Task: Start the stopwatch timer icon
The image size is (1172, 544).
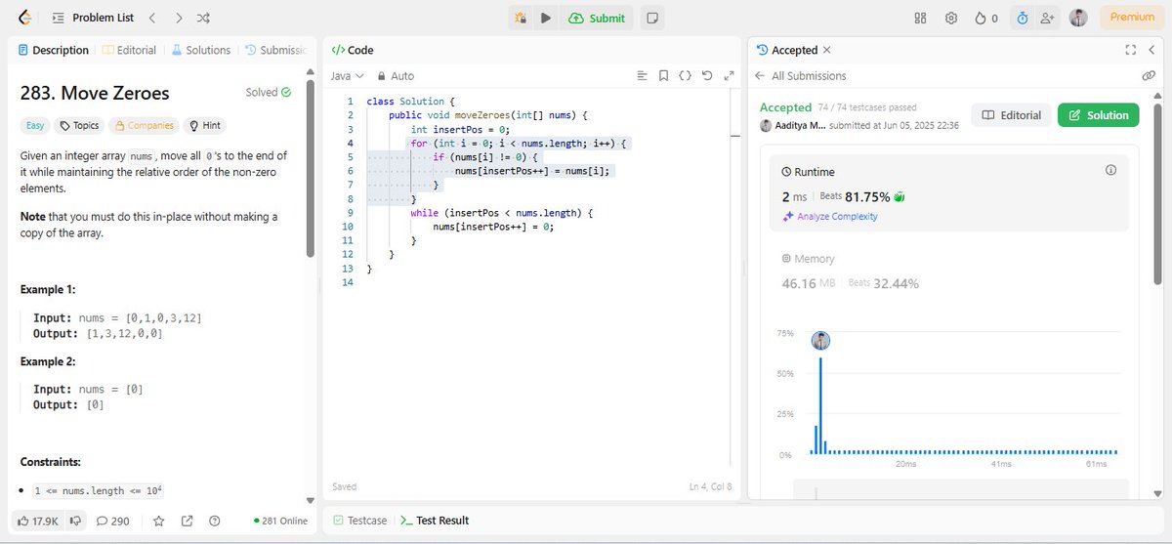Action: 1023,18
